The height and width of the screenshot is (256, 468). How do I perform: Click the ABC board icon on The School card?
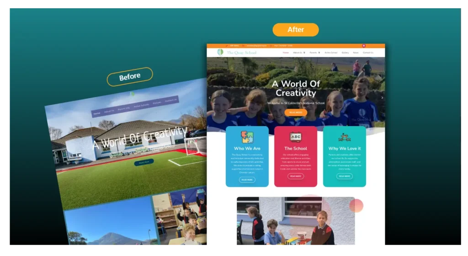pyautogui.click(x=296, y=137)
